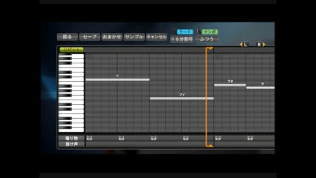
Task: Click drum icon below middle of ド note
Action: click(121, 138)
